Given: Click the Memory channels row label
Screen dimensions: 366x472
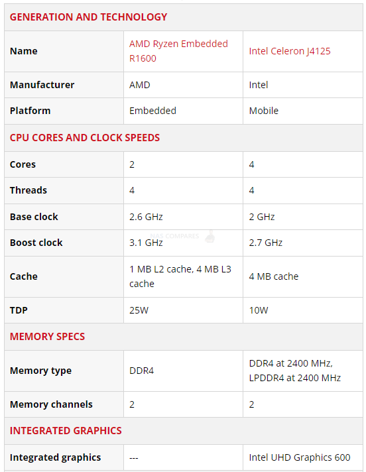Looking at the screenshot, I should (x=51, y=404).
